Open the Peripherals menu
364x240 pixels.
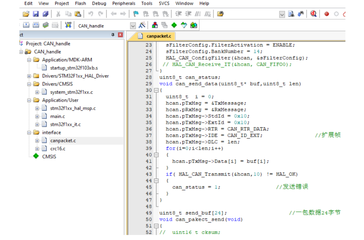[124, 3]
